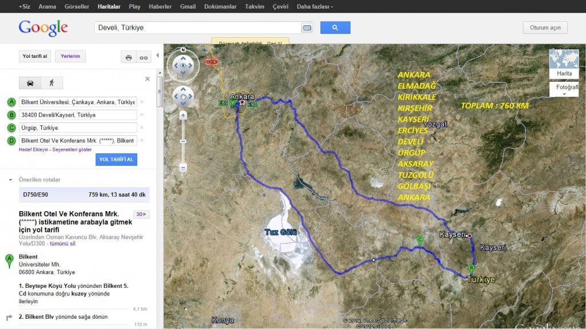The height and width of the screenshot is (329, 586).
Task: Remove destination C Ürgüp with its X
Action: coord(142,128)
